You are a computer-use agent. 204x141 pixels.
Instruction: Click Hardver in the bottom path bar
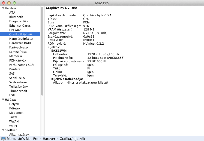coord(49,139)
